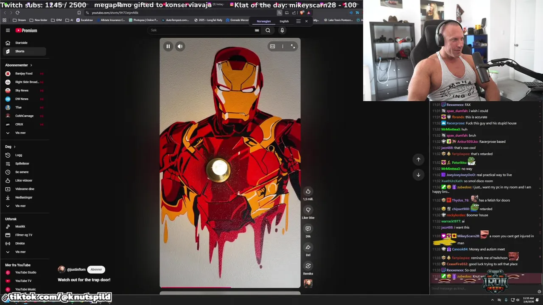543x305 pixels.
Task: Open the Remiks remix option
Action: pos(308,266)
